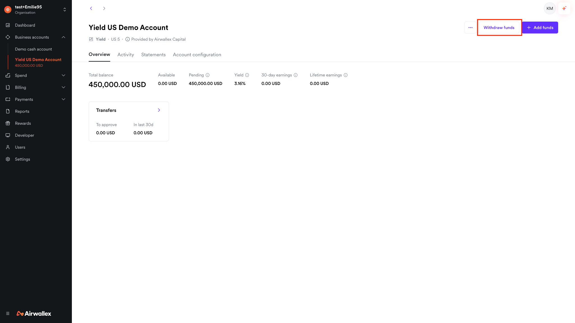Switch to the Activity tab
This screenshot has height=323, width=575.
[126, 55]
